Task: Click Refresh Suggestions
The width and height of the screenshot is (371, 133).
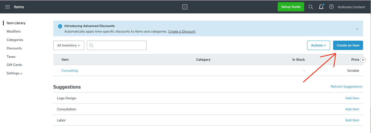Action: coord(346,87)
